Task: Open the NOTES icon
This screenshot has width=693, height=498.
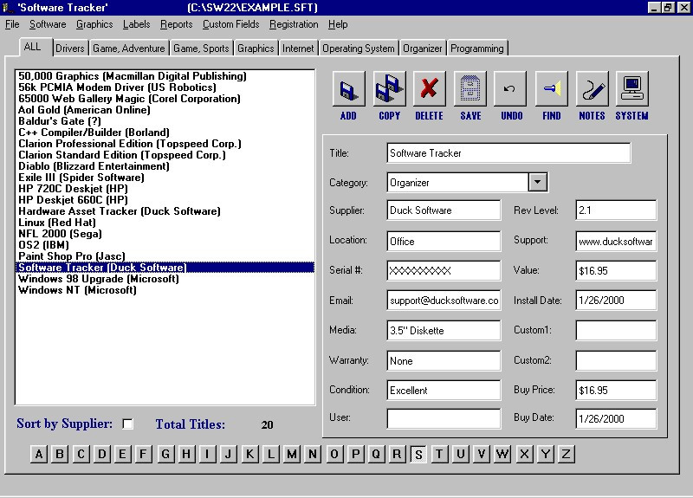Action: 592,89
